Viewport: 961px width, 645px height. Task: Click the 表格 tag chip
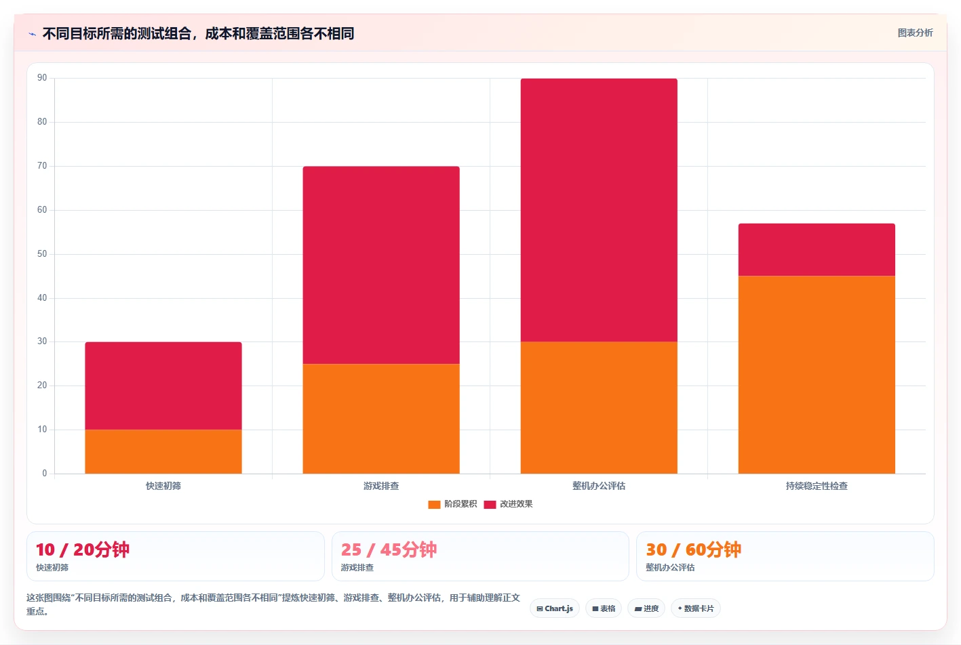point(604,608)
